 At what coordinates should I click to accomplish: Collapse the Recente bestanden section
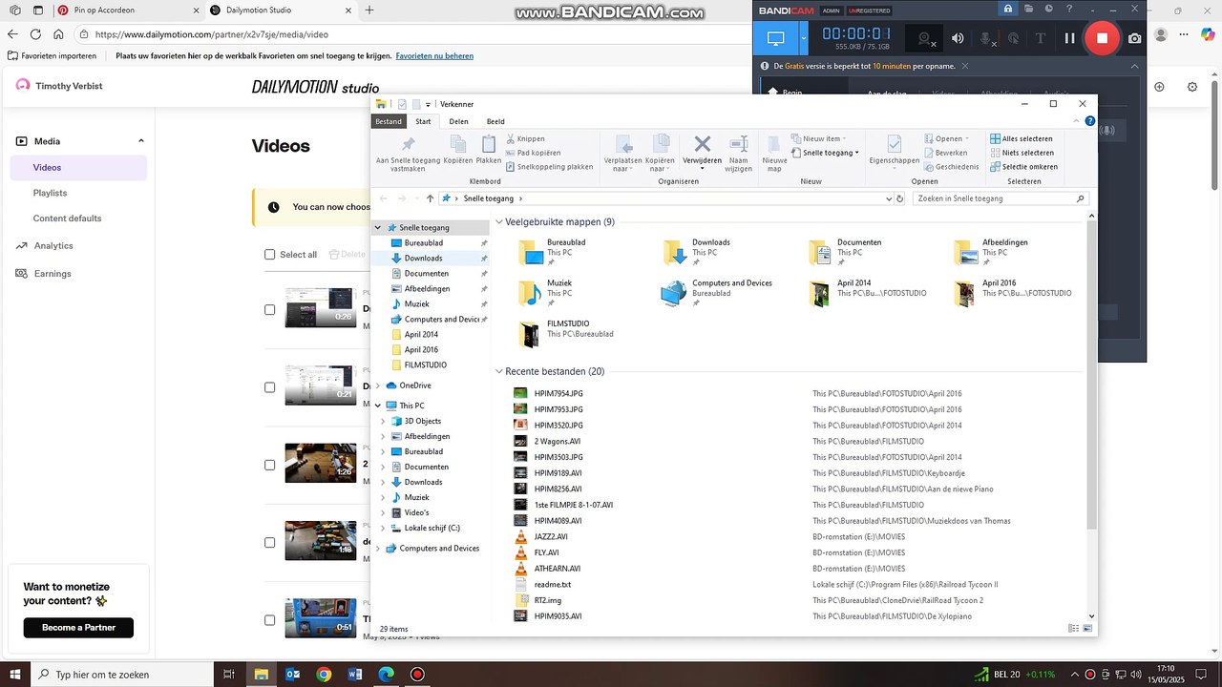click(499, 371)
